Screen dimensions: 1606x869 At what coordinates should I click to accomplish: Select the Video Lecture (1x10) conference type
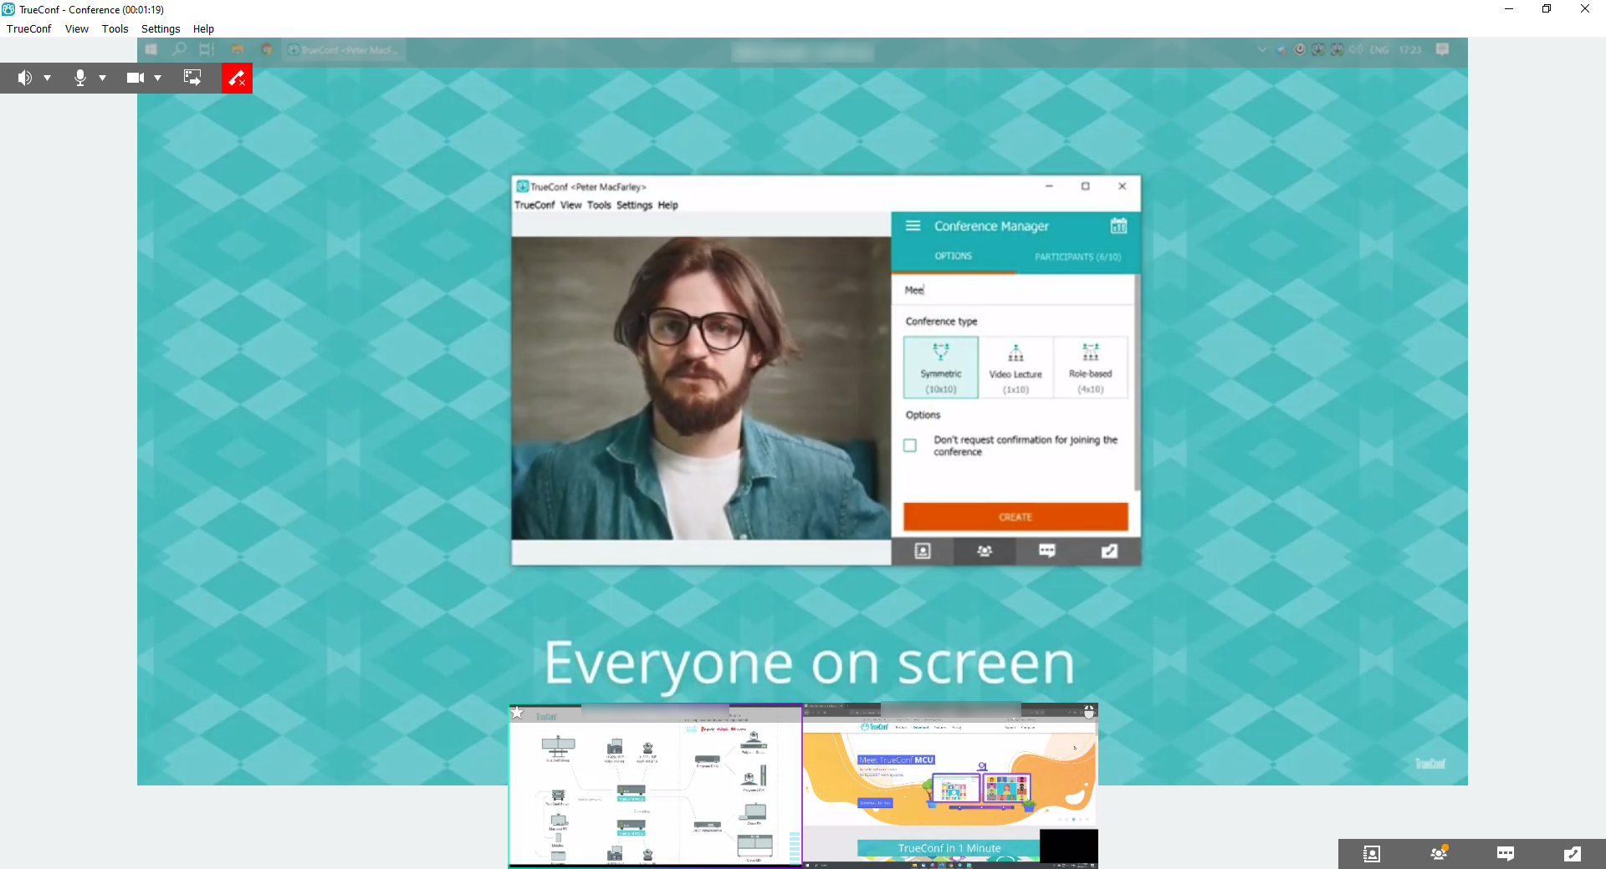coord(1015,368)
